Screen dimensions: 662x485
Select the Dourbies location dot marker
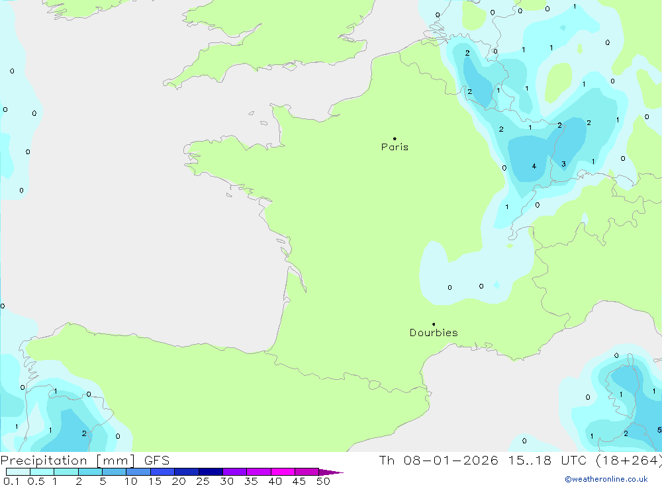tap(434, 324)
